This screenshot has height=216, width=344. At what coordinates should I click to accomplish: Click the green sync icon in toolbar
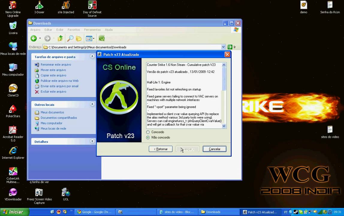click(102, 38)
